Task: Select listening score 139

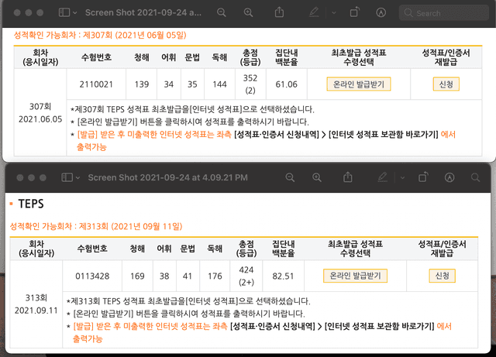Action: tap(141, 84)
